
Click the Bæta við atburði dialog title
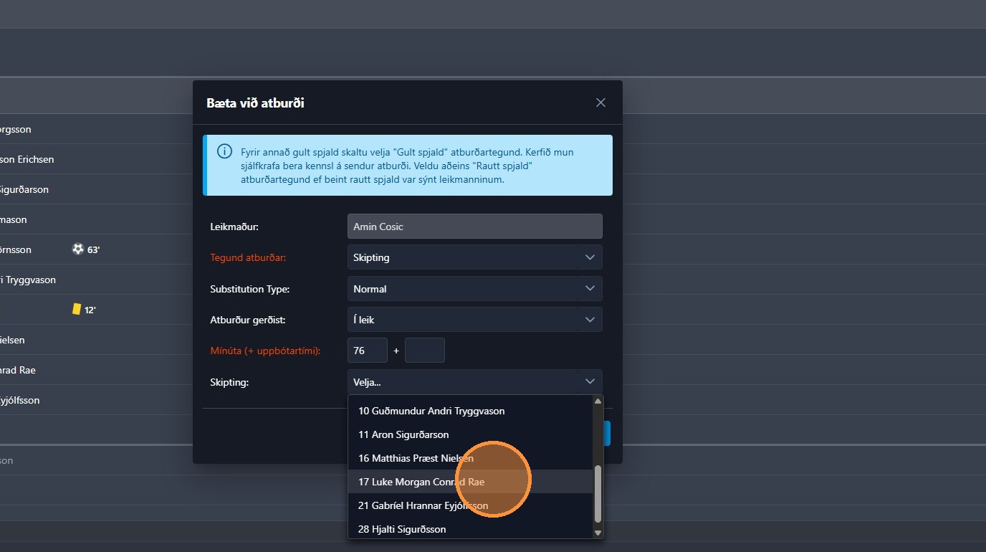(256, 103)
